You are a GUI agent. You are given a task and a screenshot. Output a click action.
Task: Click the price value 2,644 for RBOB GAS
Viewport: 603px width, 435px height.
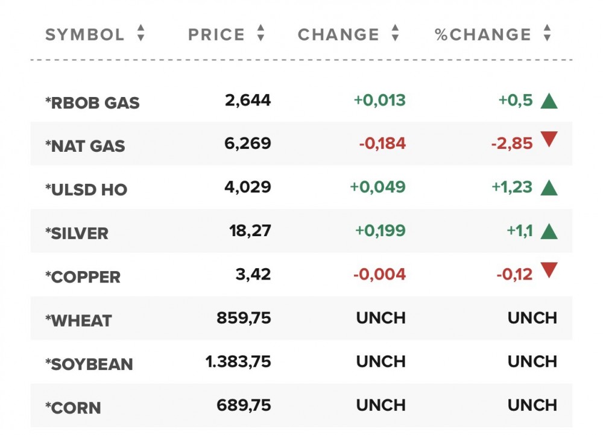point(247,99)
